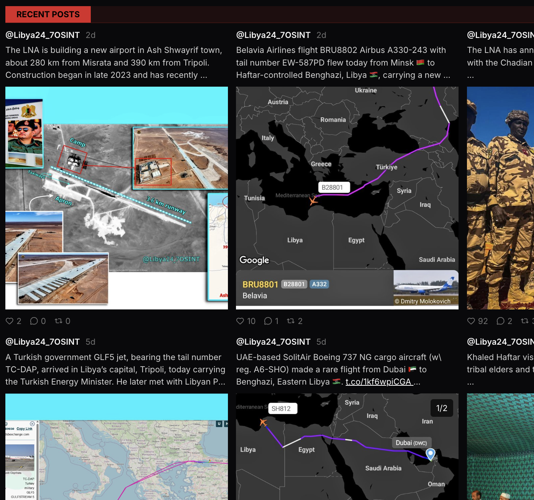The width and height of the screenshot is (534, 500).
Task: Toggle like on the Ash Shwayrif airport post
Action: pos(10,321)
